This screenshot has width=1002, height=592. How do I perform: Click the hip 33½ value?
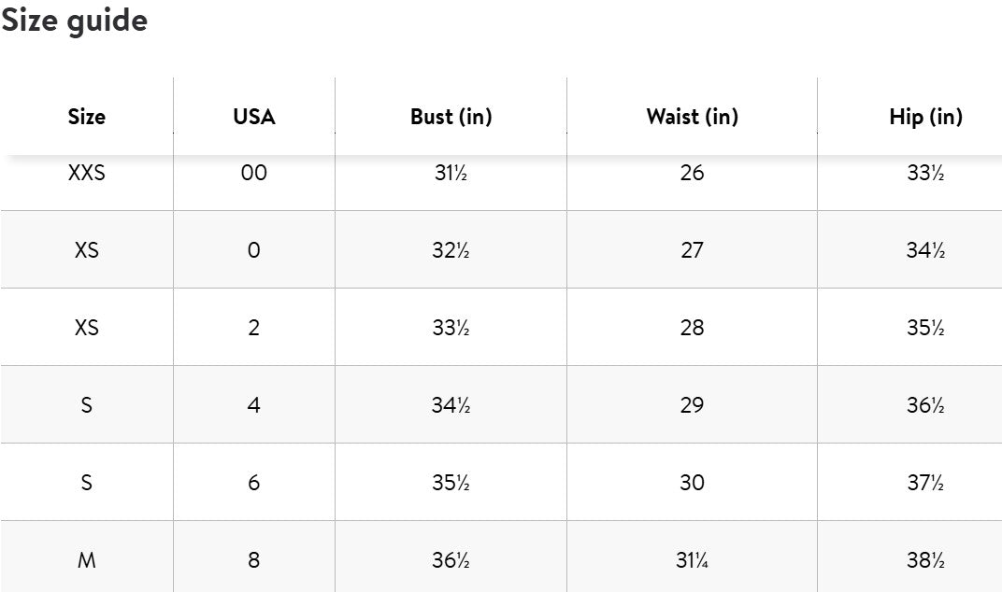click(925, 173)
